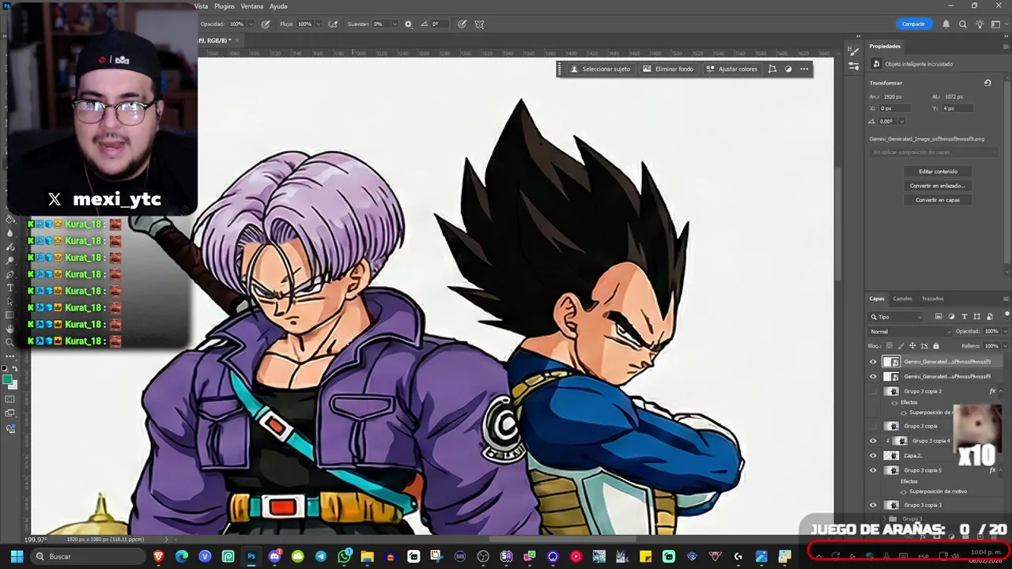Filter layers by adjustment layers icon

951,317
